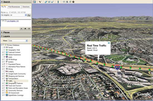Click the US Government layer icon
This screenshot has height=101, width=153.
(7, 93)
